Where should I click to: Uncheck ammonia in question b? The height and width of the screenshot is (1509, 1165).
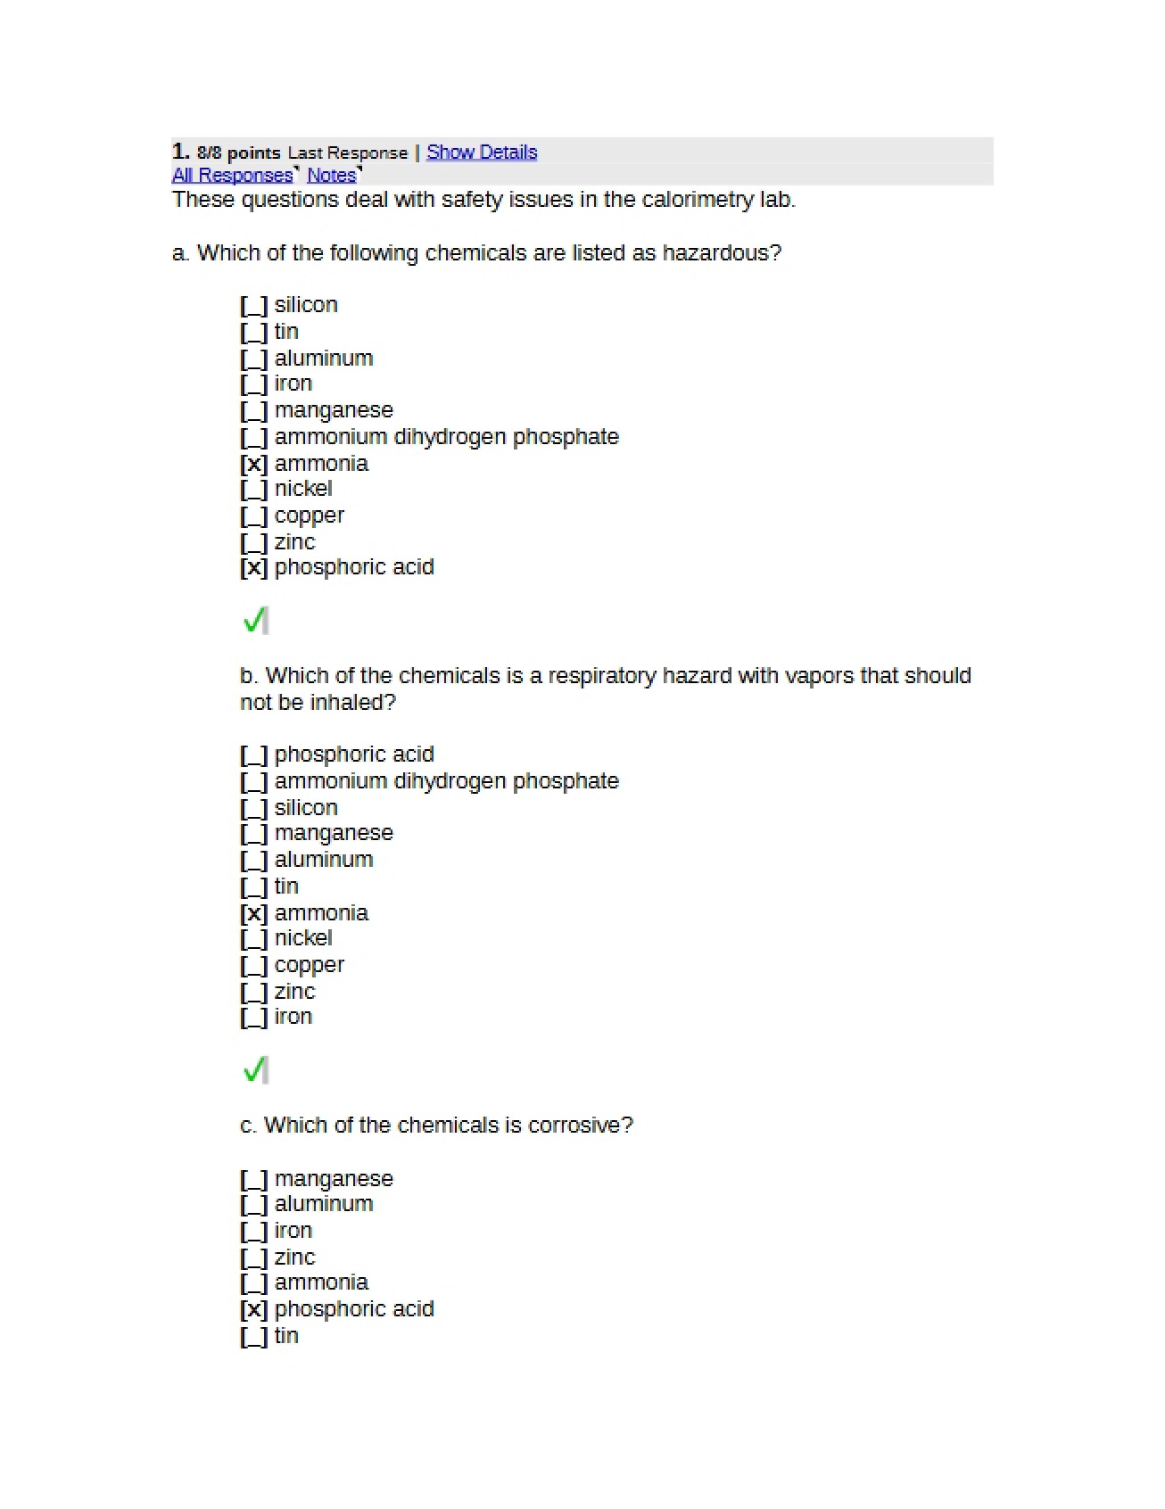coord(254,914)
